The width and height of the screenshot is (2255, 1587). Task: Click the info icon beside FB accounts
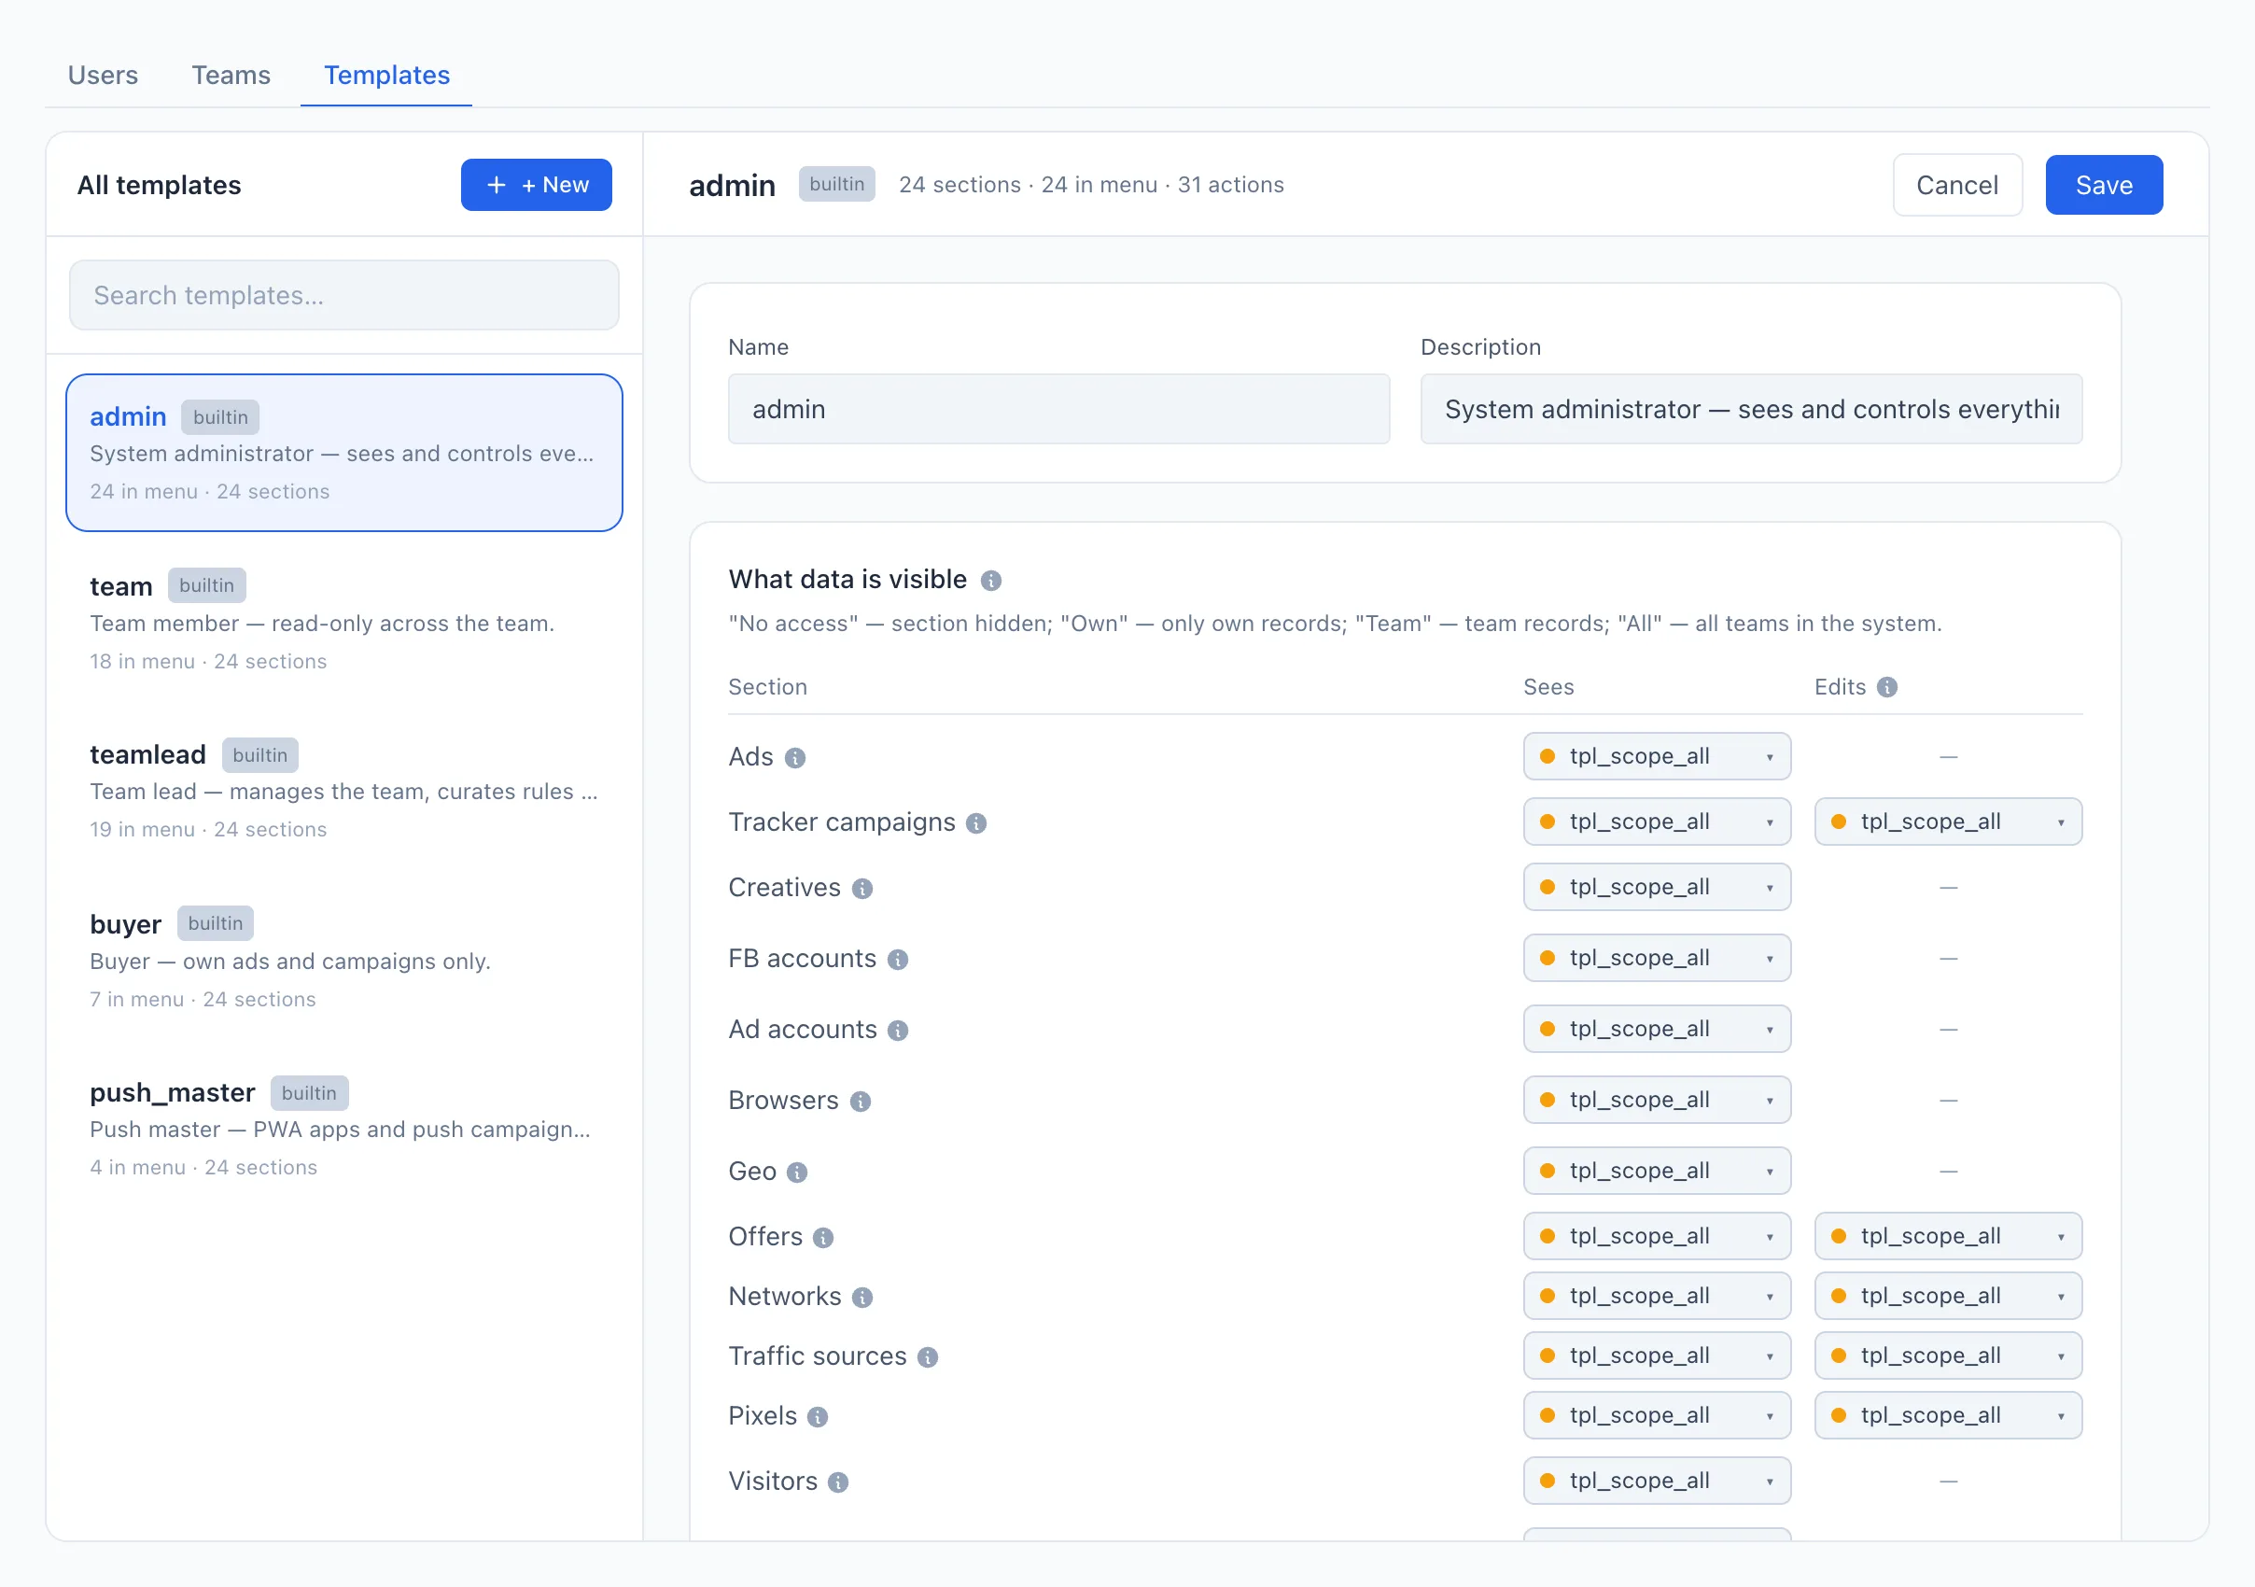coord(898,960)
